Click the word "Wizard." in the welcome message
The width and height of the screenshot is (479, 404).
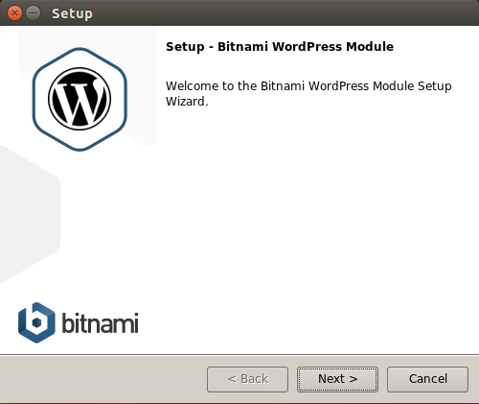[x=187, y=102]
